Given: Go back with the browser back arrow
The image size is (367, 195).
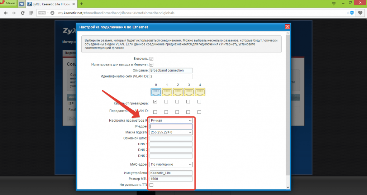Looking at the screenshot, I should [6, 13].
